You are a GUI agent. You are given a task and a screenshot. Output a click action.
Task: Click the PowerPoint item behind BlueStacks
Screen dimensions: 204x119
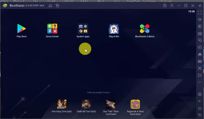pyautogui.click(x=133, y=1)
